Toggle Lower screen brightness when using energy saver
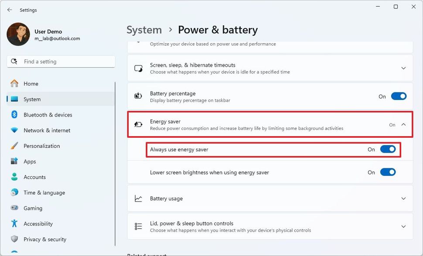The height and width of the screenshot is (256, 423). click(388, 172)
